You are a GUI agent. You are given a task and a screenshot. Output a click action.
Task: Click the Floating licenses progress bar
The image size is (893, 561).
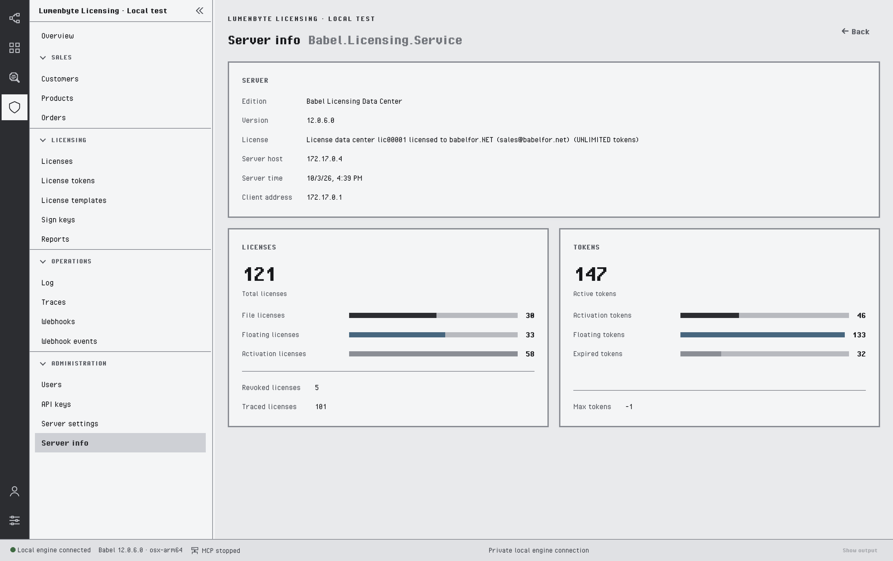tap(433, 335)
